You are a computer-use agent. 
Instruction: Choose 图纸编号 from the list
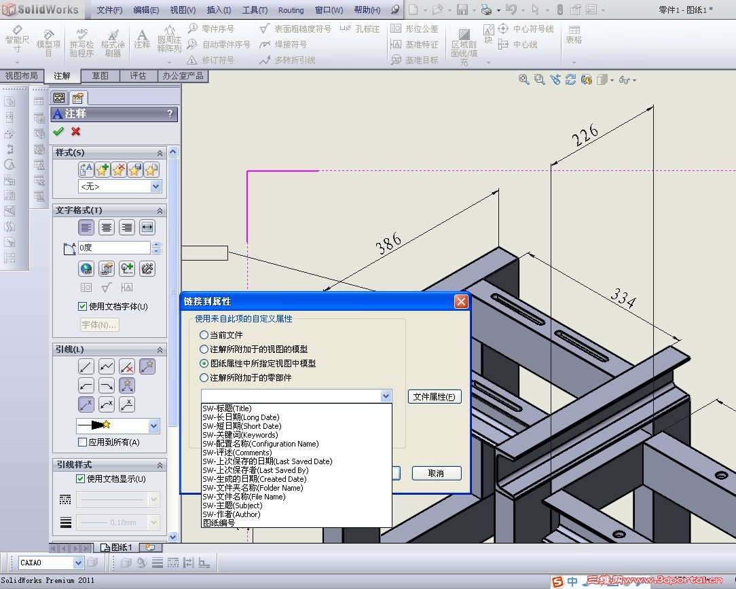[x=296, y=523]
